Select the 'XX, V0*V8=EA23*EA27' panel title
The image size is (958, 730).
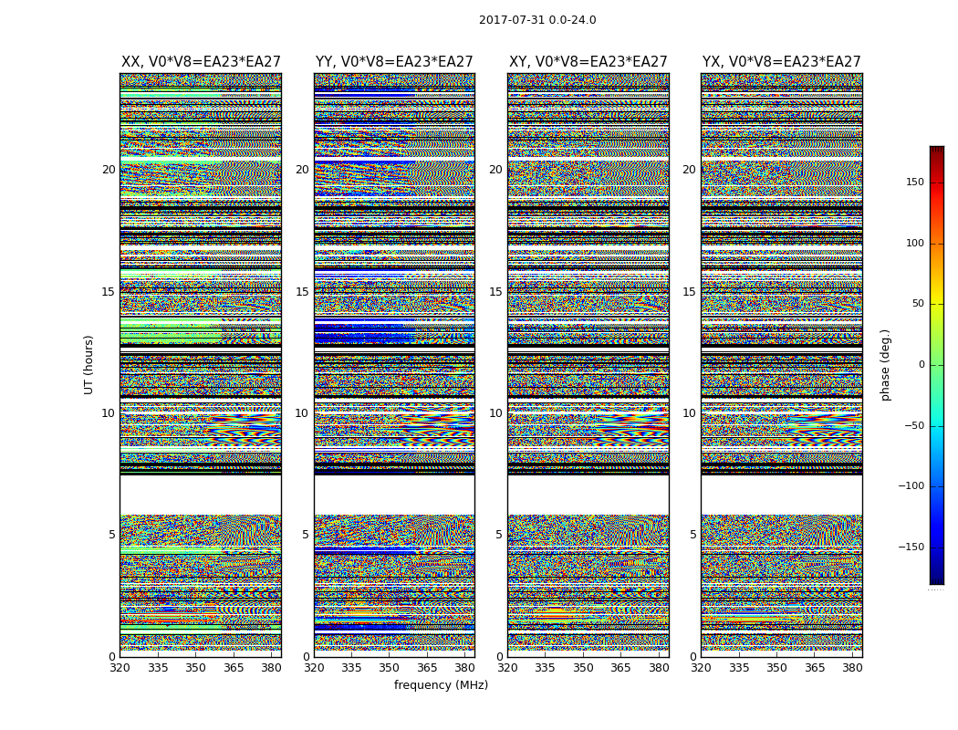coord(201,62)
